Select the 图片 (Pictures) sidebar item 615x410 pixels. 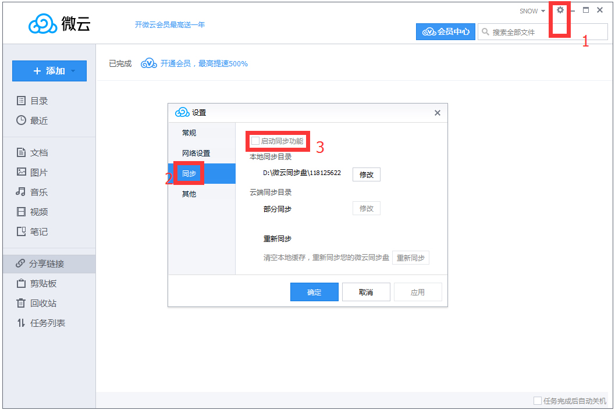click(33, 172)
